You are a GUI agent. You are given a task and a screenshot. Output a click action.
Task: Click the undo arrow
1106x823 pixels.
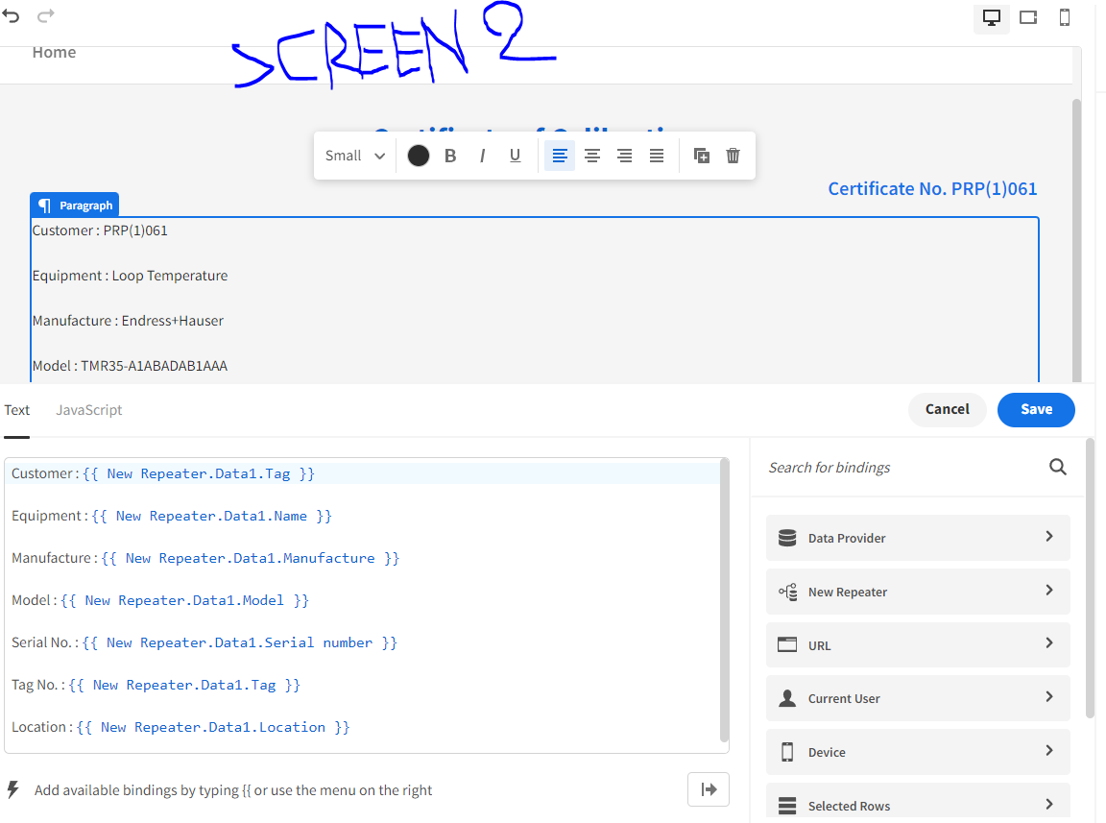coord(11,16)
